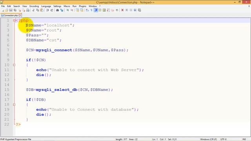Toggle synchronized vertical scrolling

[77, 10]
